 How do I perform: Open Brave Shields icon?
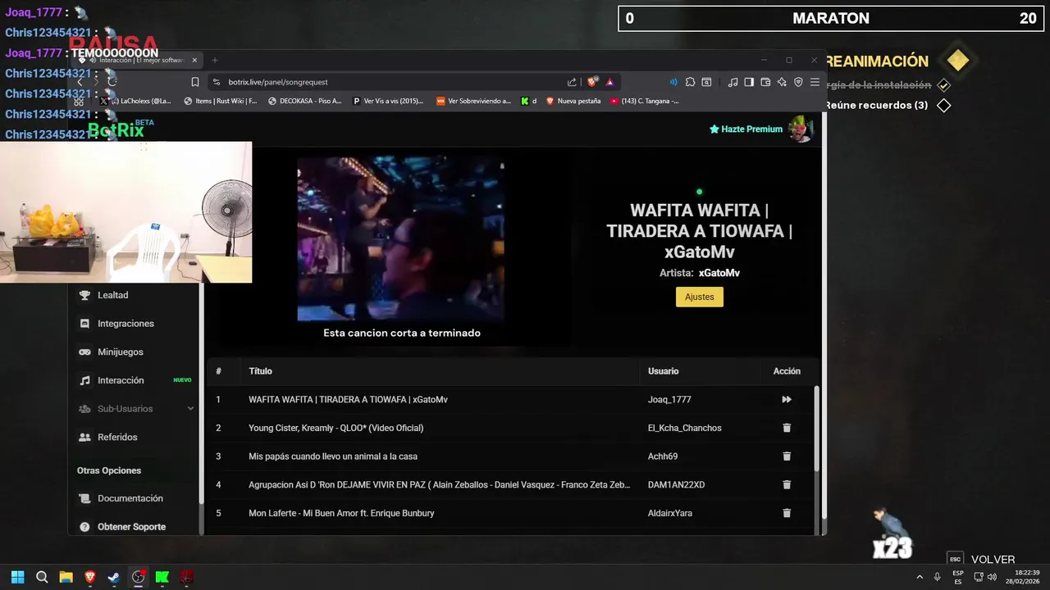593,82
